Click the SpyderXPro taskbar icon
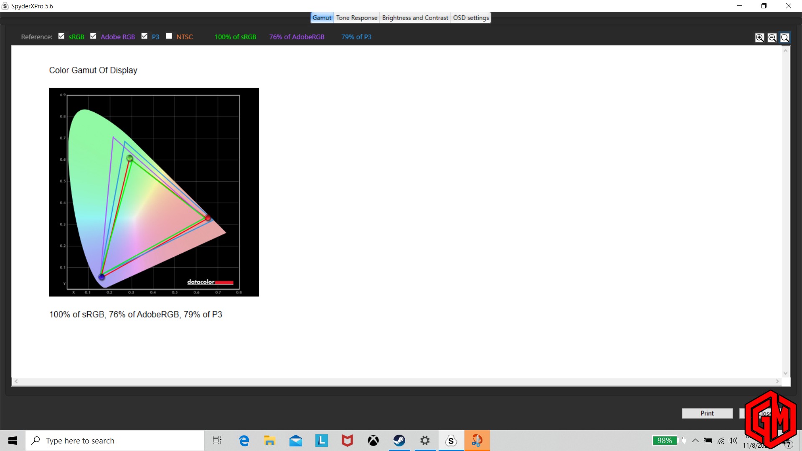The image size is (802, 451). 451,441
